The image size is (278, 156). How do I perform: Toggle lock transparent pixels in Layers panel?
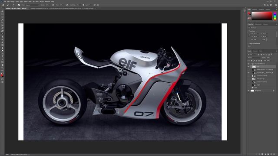pyautogui.click(x=252, y=61)
